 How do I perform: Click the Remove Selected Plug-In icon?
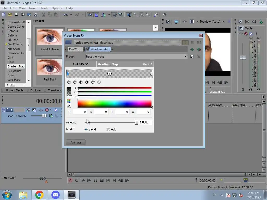coord(199,49)
